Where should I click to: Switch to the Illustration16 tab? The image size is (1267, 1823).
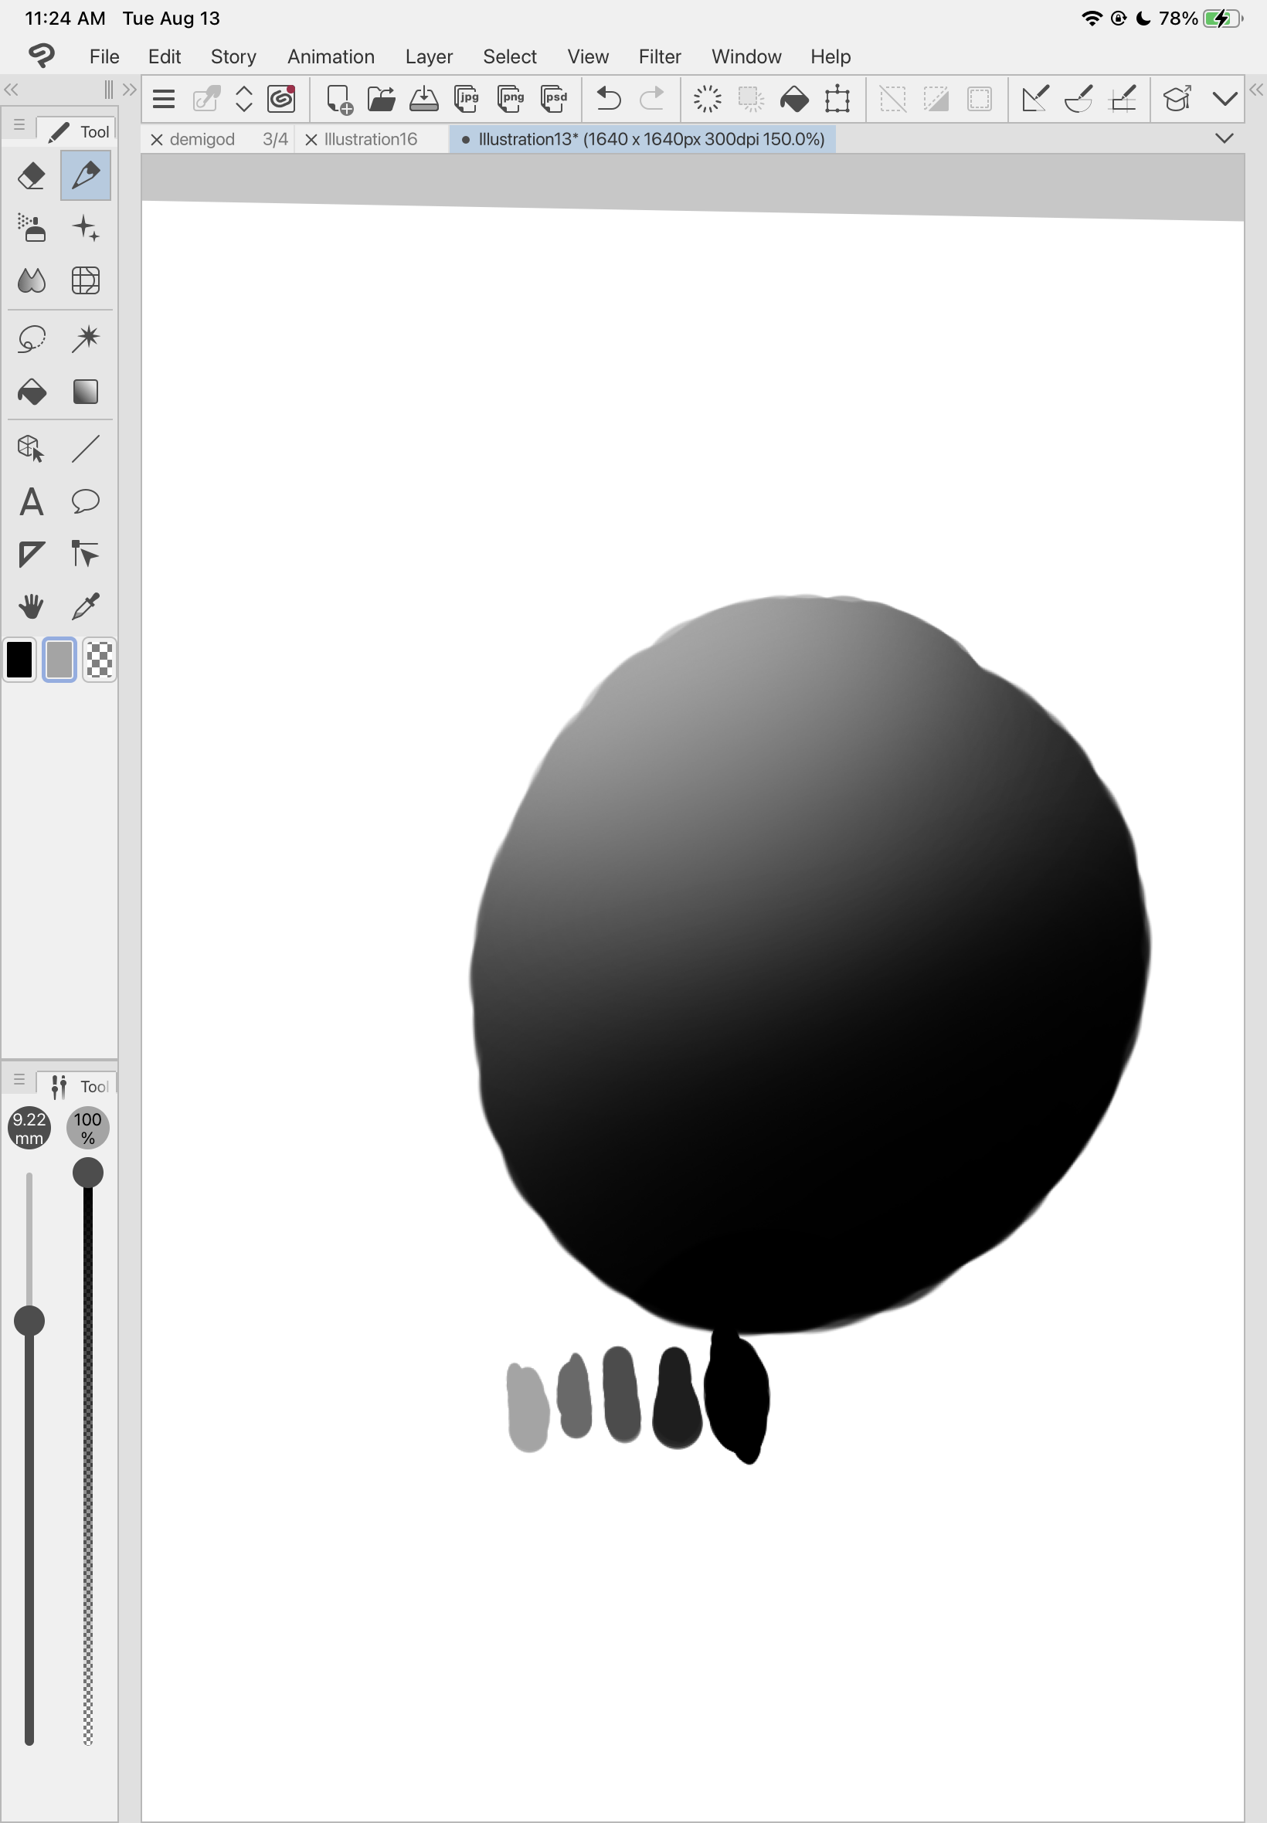[x=370, y=140]
